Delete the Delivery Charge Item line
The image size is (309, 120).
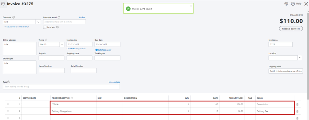click(x=297, y=111)
